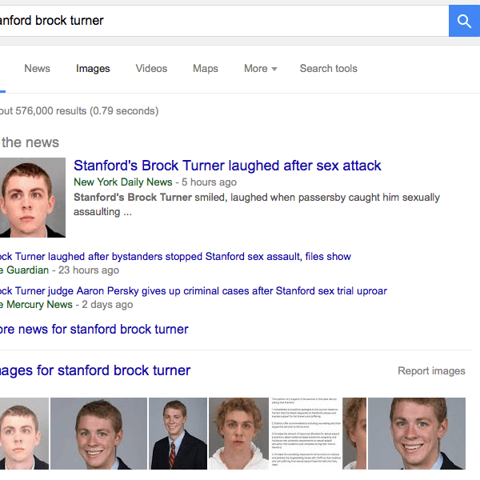The height and width of the screenshot is (480, 480).
Task: Open image result of man in suit and tie
Action: coord(178,434)
